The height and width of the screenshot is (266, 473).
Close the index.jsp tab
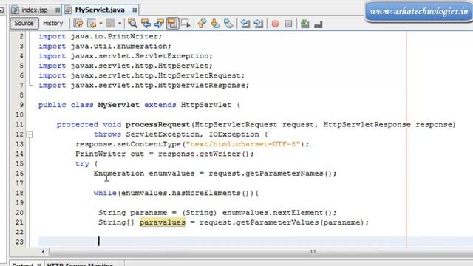pos(58,10)
